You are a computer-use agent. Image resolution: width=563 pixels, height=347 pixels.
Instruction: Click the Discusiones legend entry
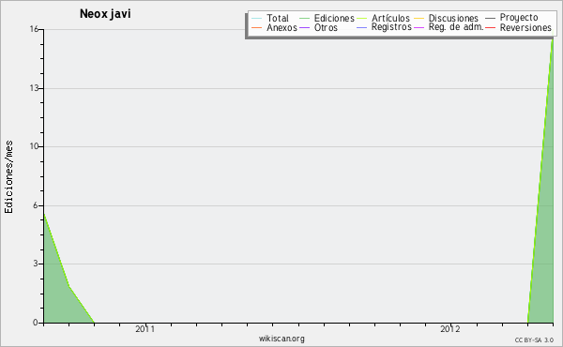pyautogui.click(x=446, y=18)
